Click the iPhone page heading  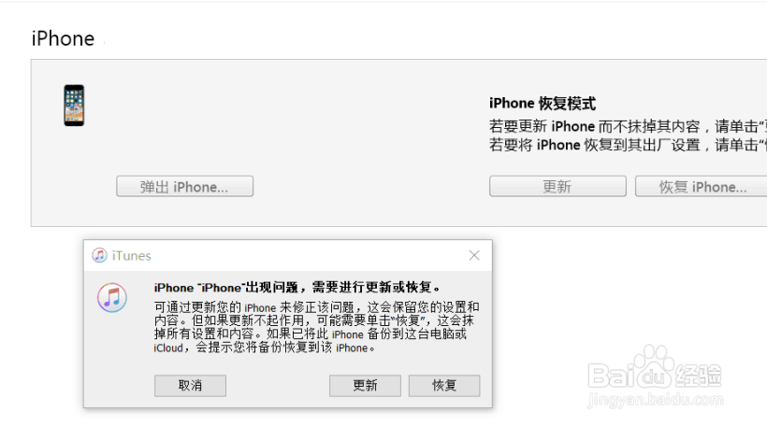click(63, 38)
